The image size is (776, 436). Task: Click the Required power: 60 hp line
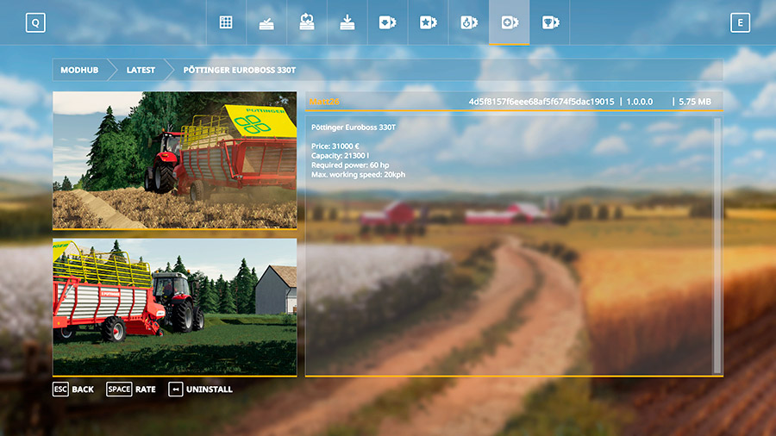350,165
